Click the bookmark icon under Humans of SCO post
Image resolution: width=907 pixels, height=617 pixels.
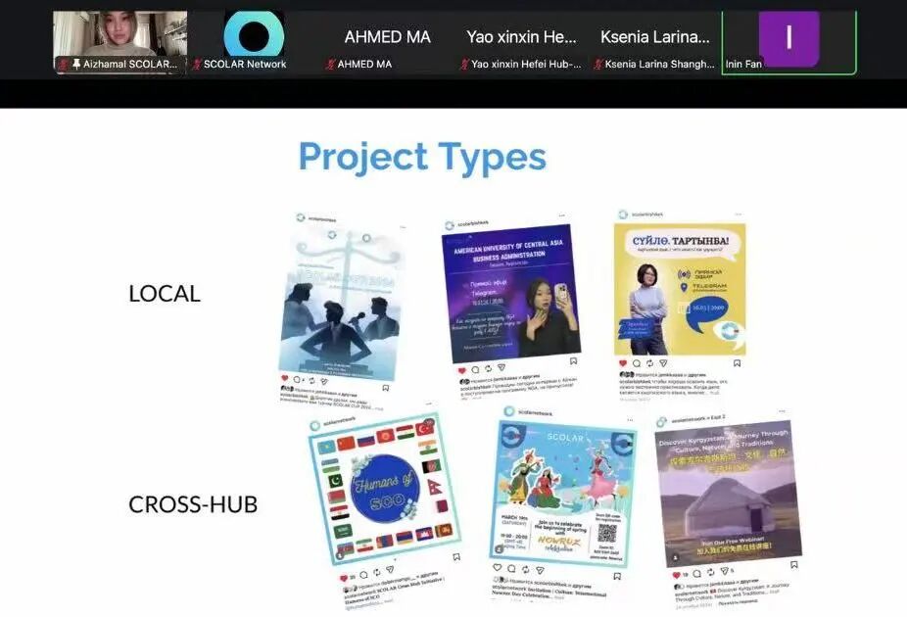click(x=455, y=557)
